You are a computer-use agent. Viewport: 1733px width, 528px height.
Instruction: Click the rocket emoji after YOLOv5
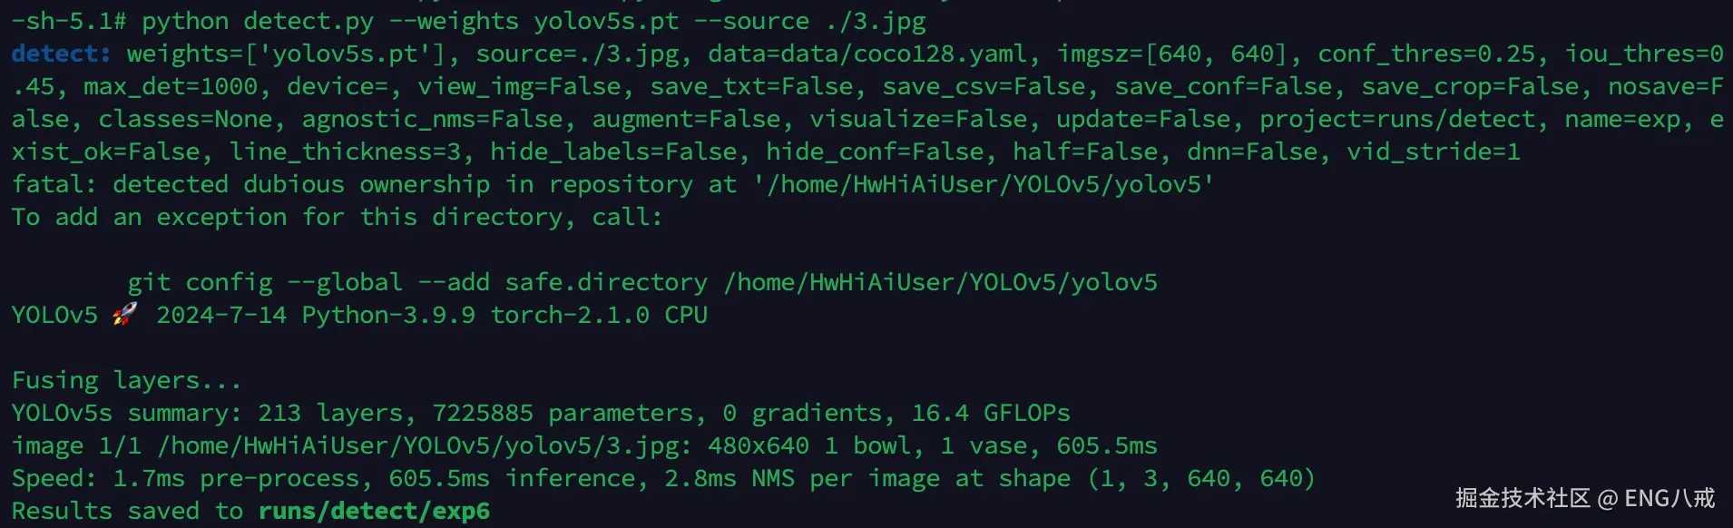pyautogui.click(x=126, y=315)
